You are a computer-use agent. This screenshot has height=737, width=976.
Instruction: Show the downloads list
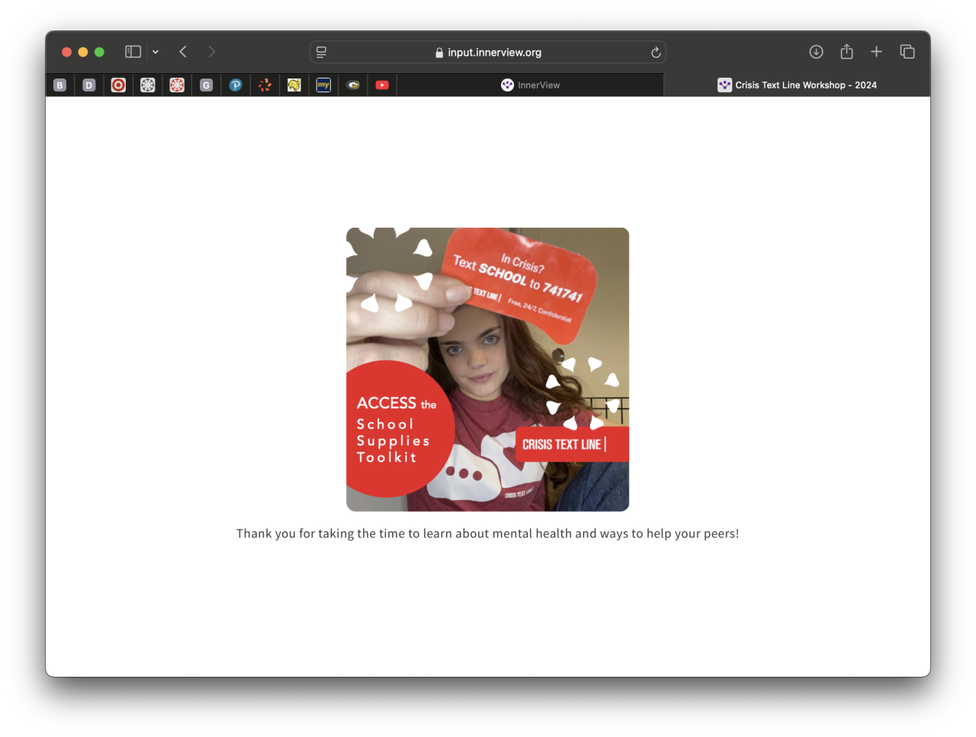tap(816, 52)
